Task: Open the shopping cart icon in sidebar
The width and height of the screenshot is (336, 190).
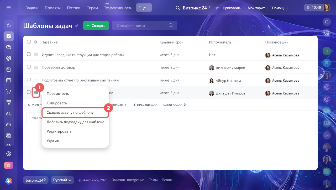Action: pyautogui.click(x=9, y=92)
